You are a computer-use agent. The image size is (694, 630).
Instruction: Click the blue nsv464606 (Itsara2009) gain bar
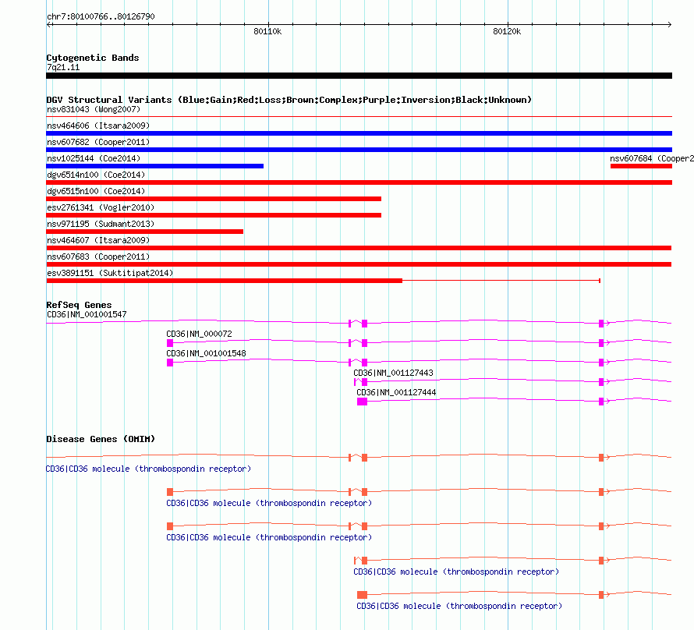[x=359, y=133]
